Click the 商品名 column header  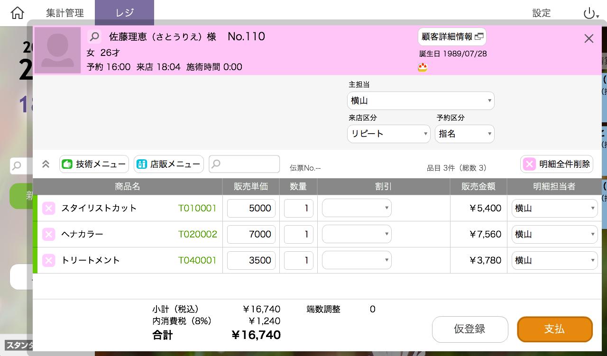pyautogui.click(x=128, y=187)
